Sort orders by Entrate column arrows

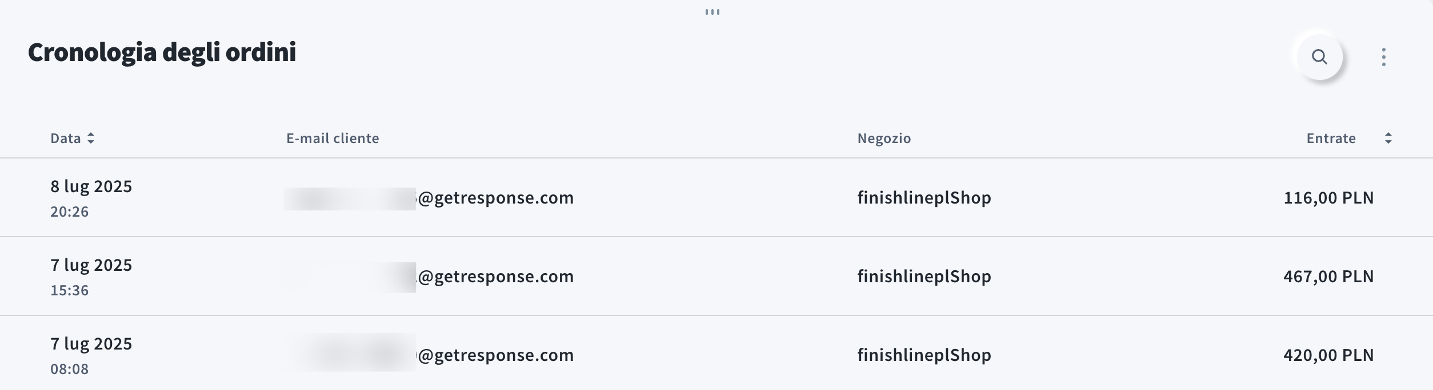coord(1388,138)
